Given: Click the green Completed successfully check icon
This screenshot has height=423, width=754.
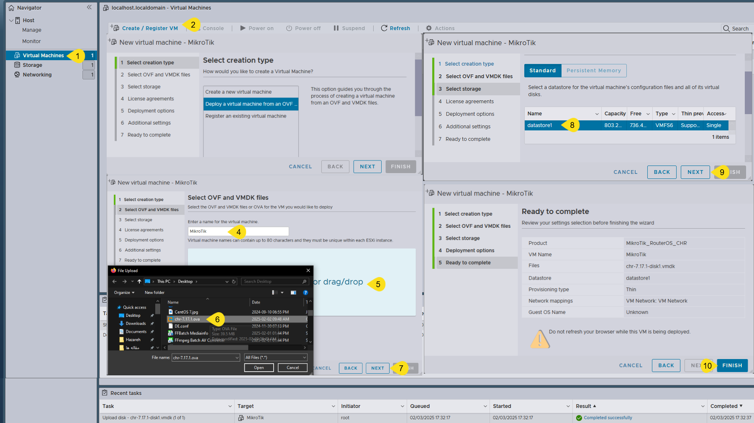Looking at the screenshot, I should (x=579, y=418).
